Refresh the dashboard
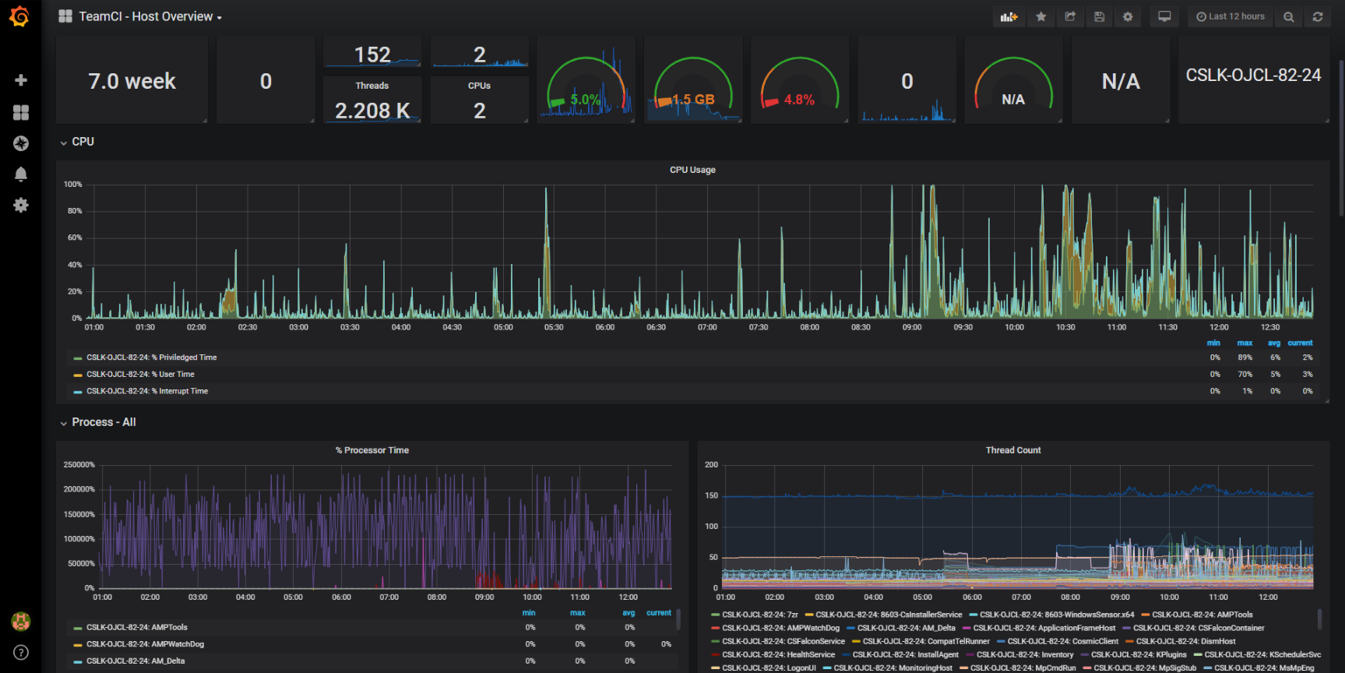Screen dimensions: 1345x673 tap(1318, 16)
